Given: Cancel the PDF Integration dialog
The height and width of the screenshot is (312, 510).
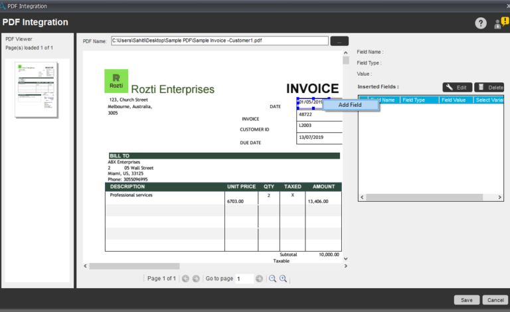Looking at the screenshot, I should [x=495, y=299].
